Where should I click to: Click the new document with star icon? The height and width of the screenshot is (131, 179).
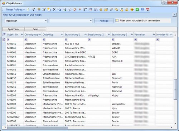49,10
